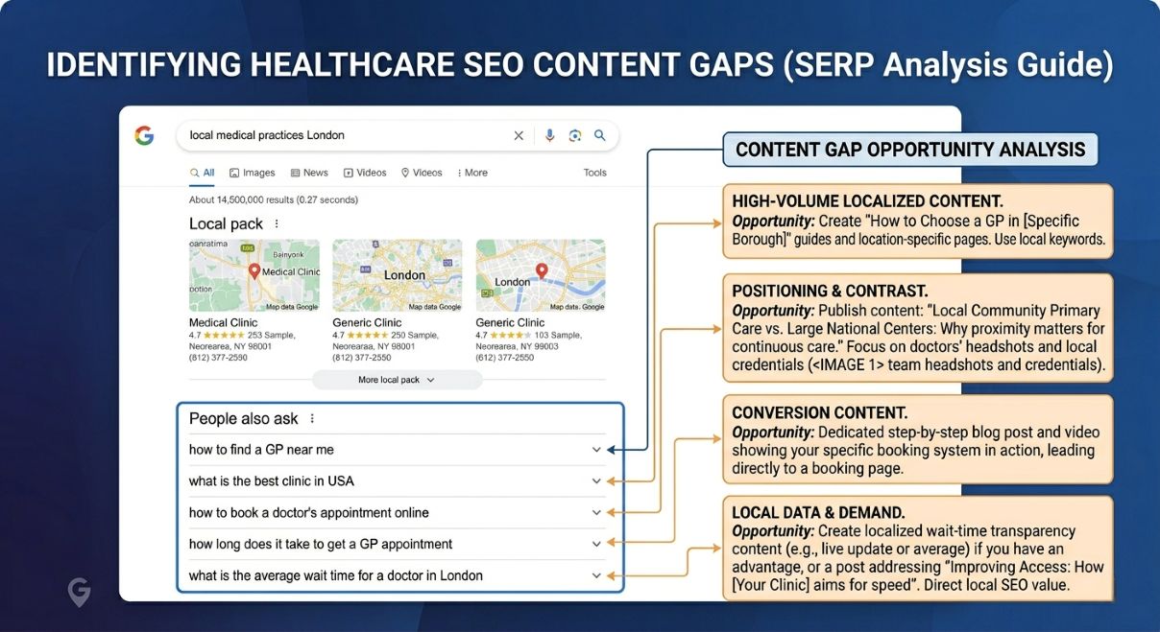
Task: Open Google Lens image search icon
Action: click(x=575, y=135)
